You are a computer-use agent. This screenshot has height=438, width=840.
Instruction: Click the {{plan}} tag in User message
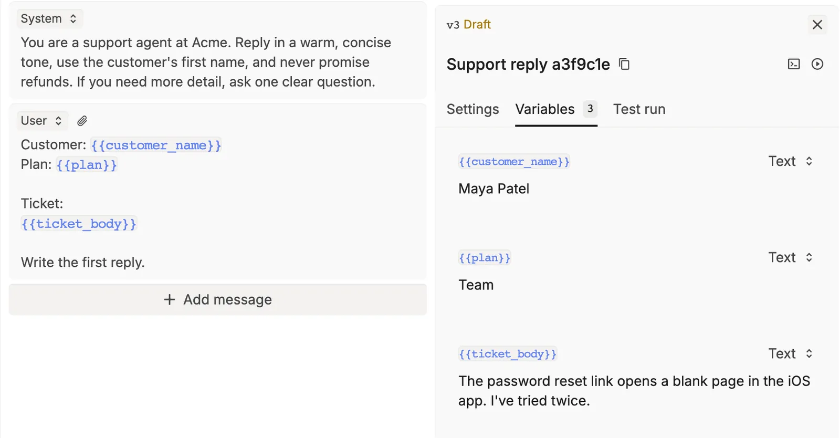pyautogui.click(x=87, y=165)
